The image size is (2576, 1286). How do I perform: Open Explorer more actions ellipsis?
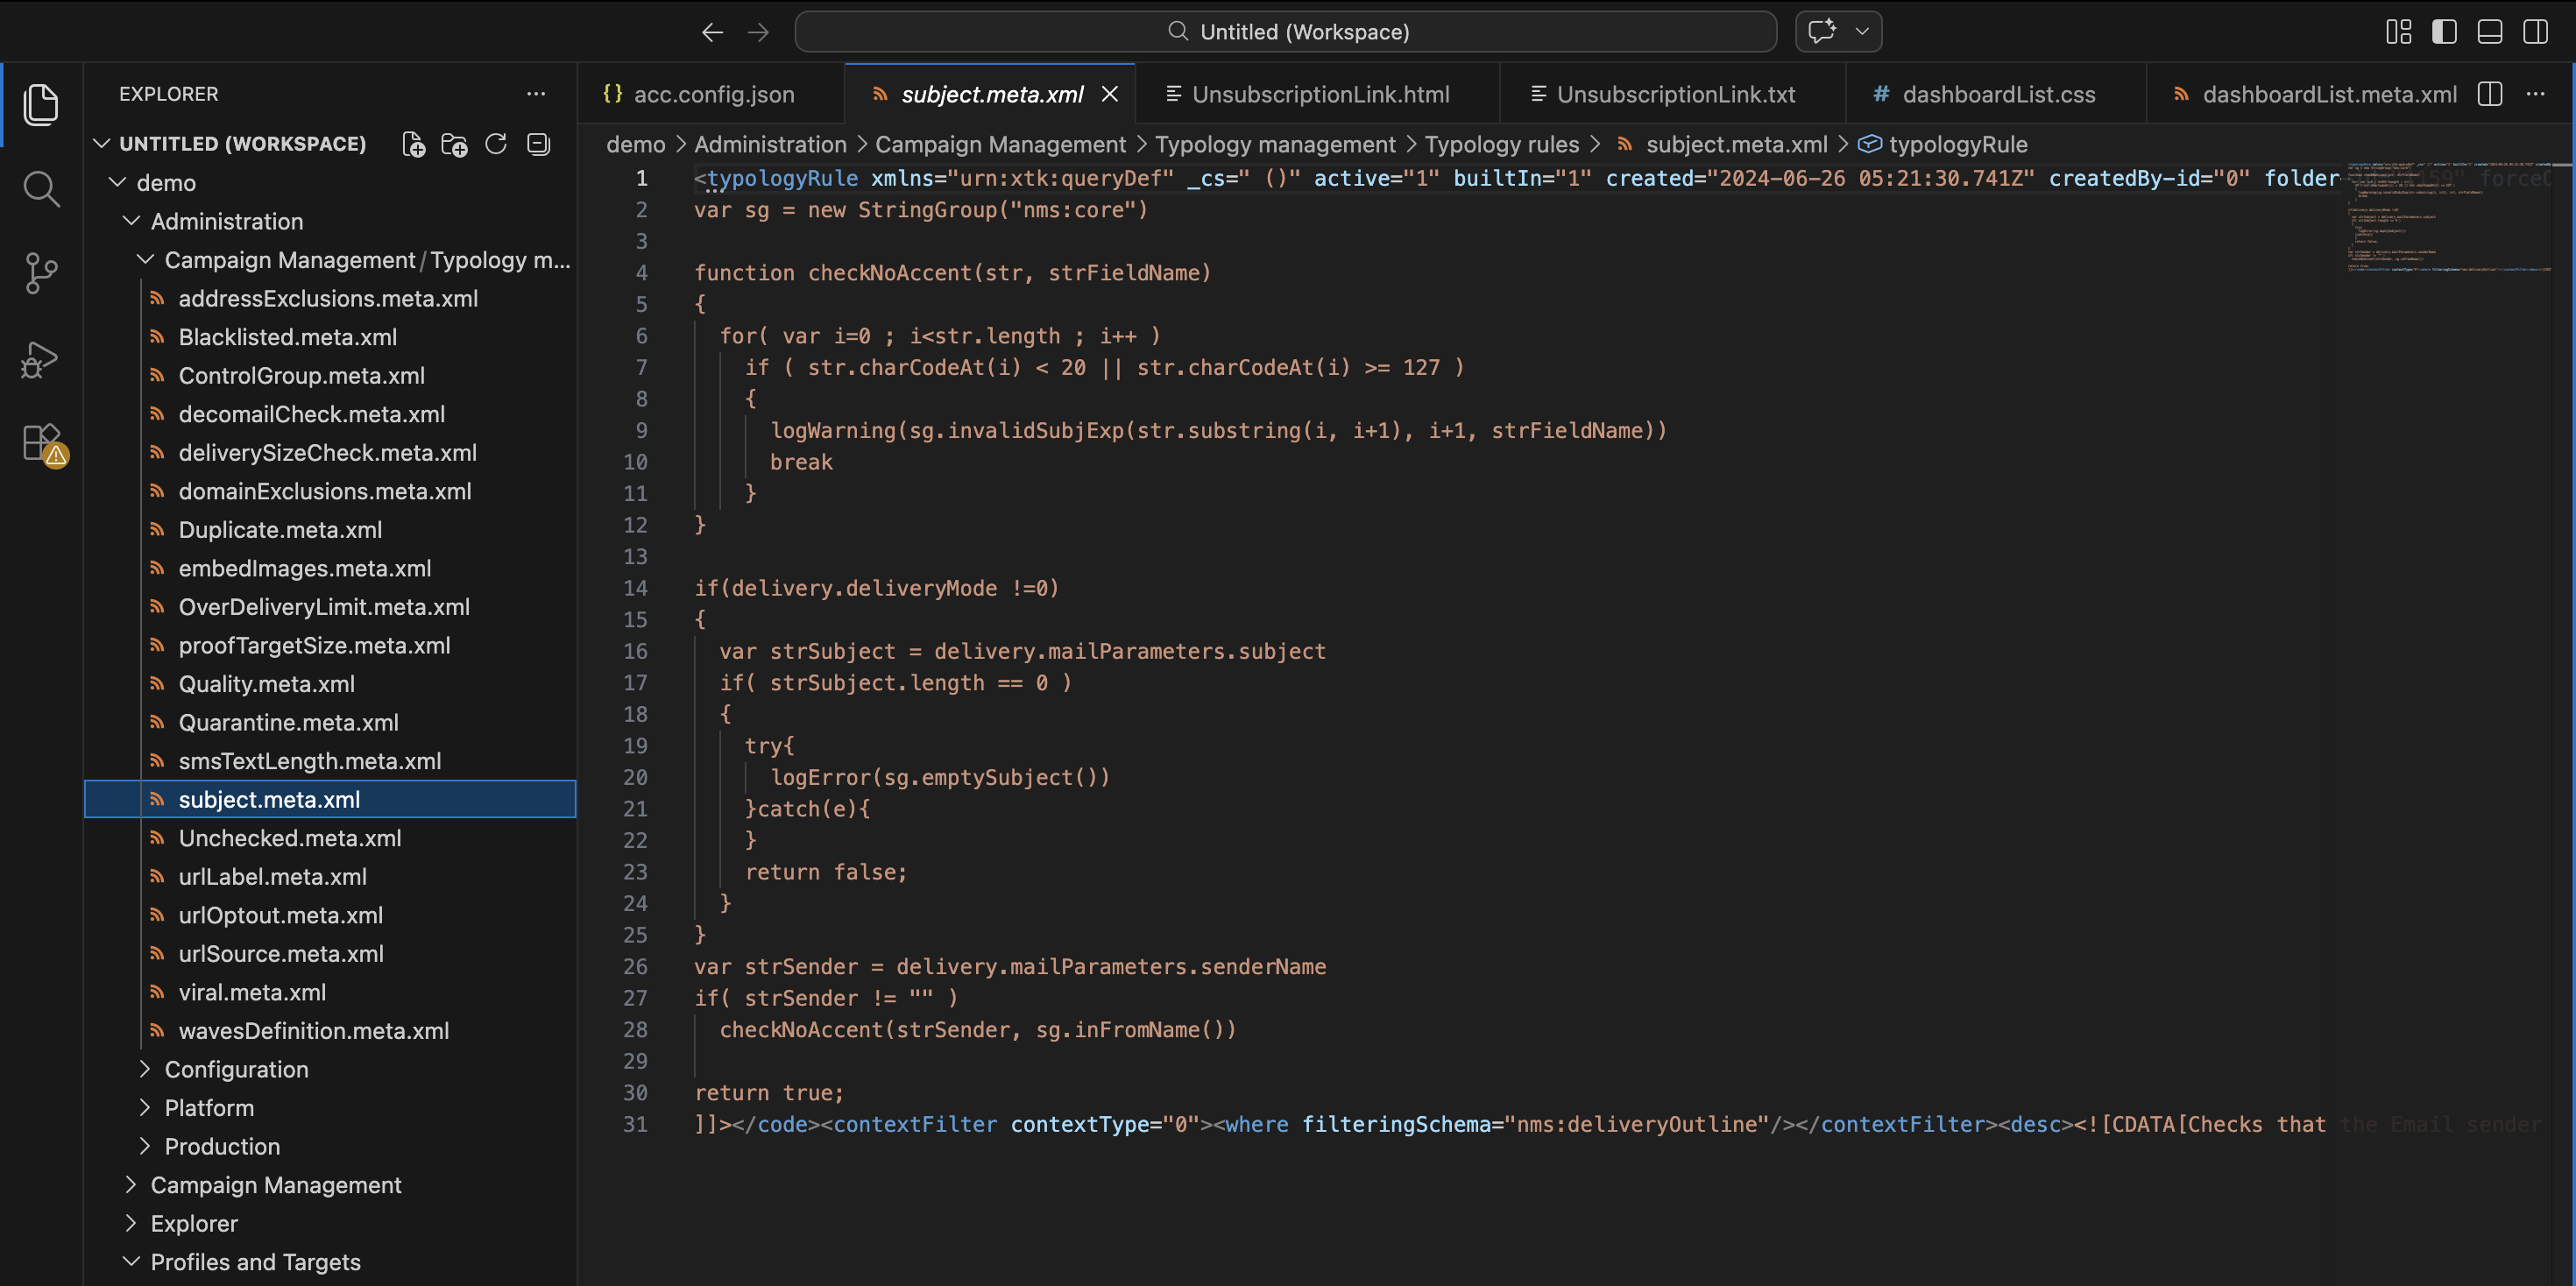pyautogui.click(x=536, y=94)
